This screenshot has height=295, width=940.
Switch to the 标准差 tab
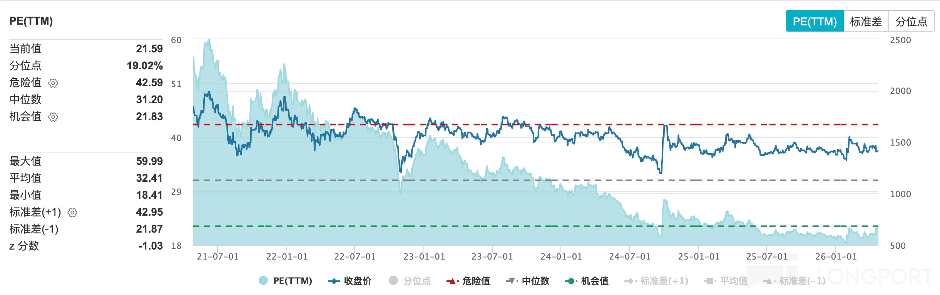click(x=866, y=21)
